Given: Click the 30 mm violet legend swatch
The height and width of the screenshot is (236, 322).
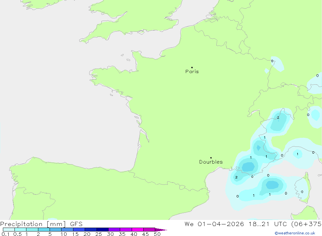Looking at the screenshot, I should click(x=114, y=230).
